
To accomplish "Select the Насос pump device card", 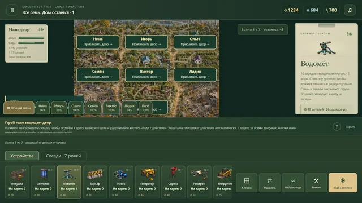I will tap(121, 182).
